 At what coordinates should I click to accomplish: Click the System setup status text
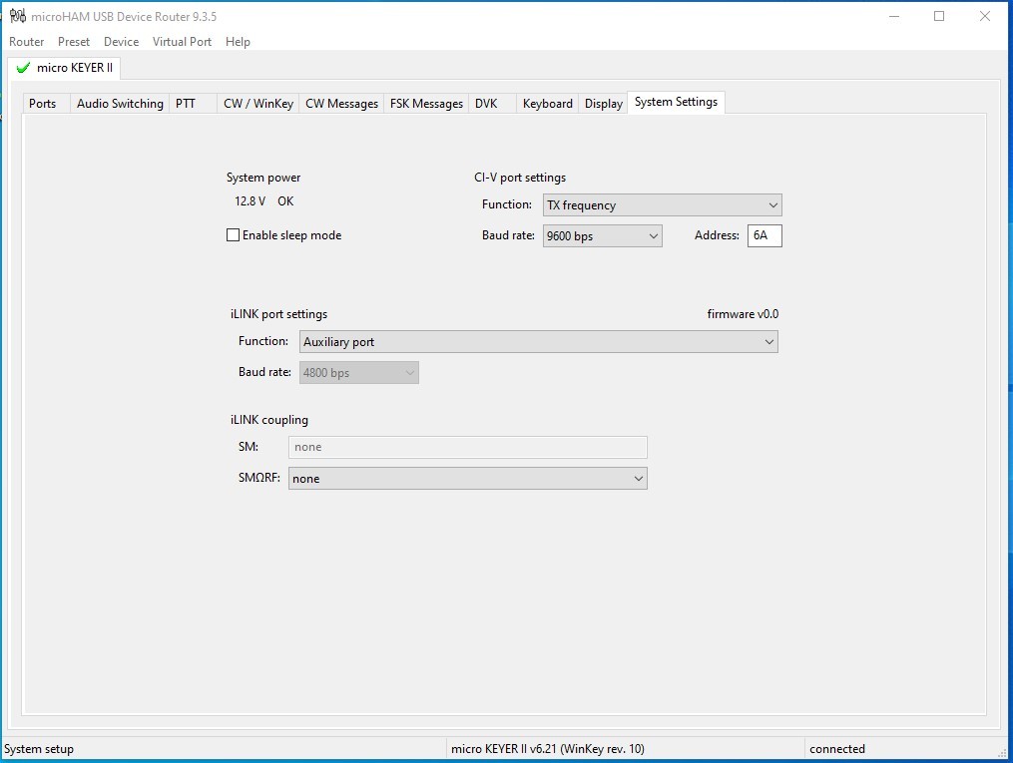39,749
